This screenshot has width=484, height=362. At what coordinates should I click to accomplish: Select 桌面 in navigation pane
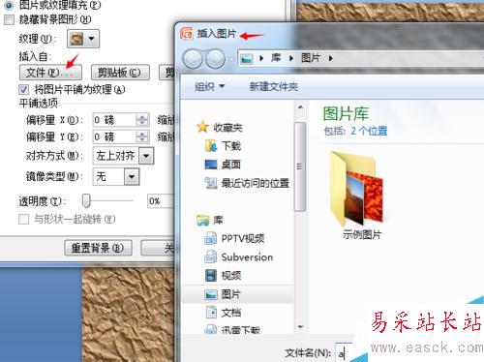pyautogui.click(x=231, y=165)
